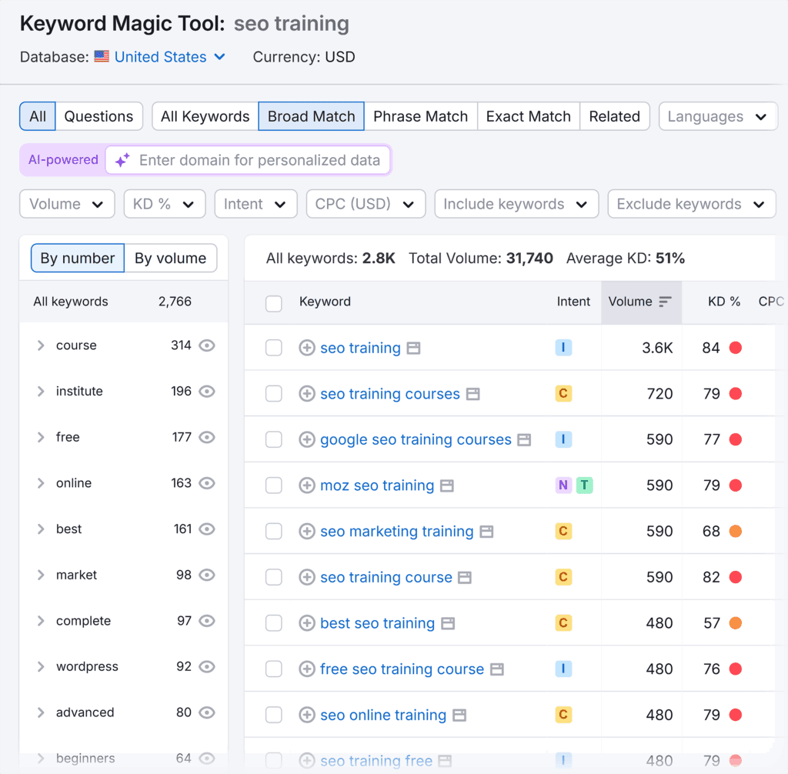Click the "United States" database link
The image size is (788, 774).
[x=161, y=56]
